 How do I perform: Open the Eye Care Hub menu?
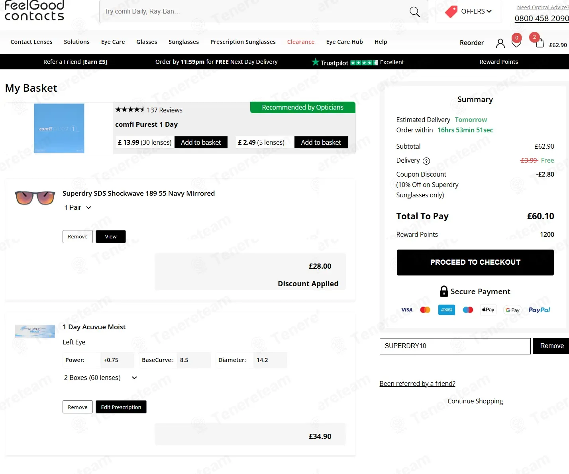pos(344,42)
